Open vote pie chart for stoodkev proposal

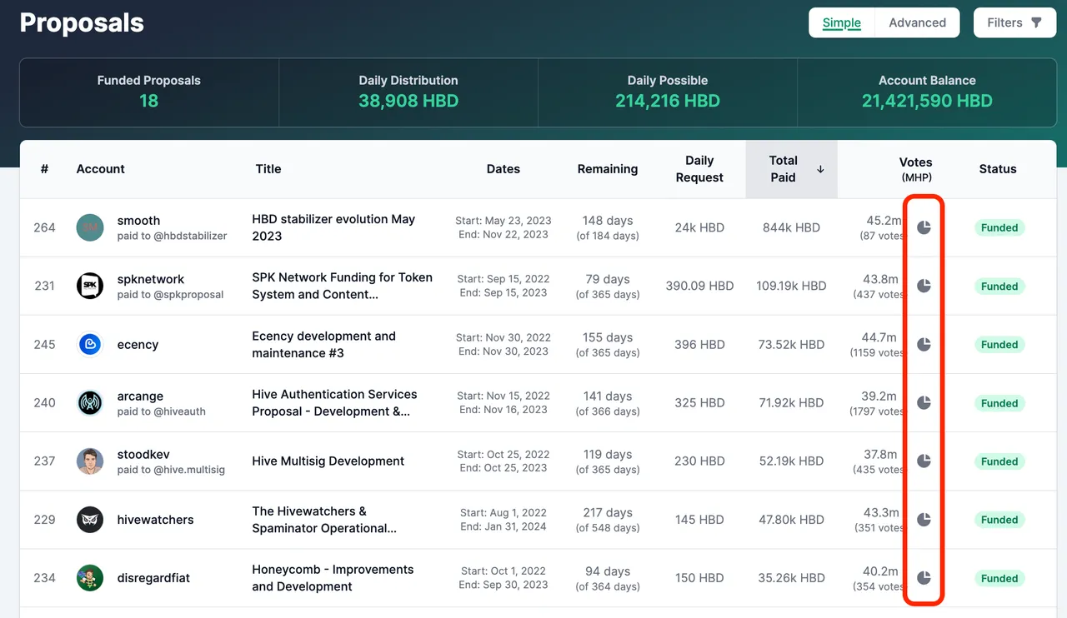(924, 461)
